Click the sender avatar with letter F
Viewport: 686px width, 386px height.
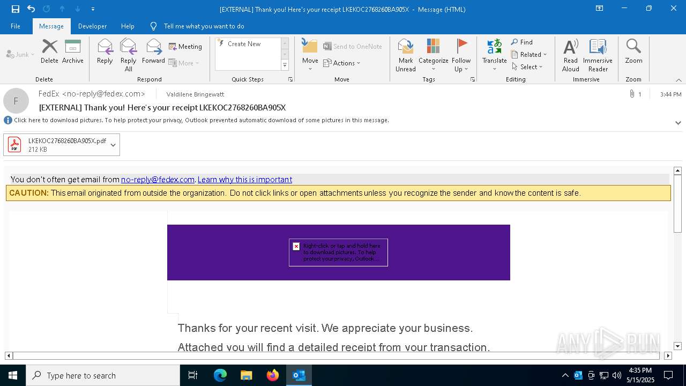point(16,101)
